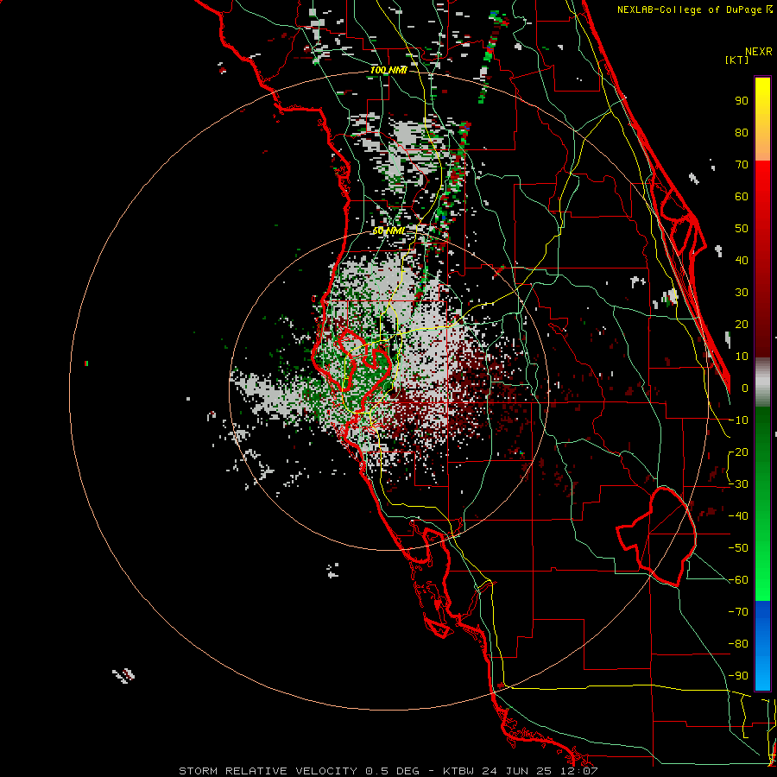Viewport: 777px width, 777px height.
Task: Click the NEXR label above the scale
Action: [759, 52]
